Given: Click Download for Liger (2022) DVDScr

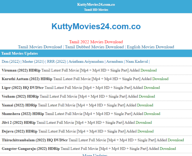Looking at the screenshot, I should pyautogui.click(x=152, y=88).
